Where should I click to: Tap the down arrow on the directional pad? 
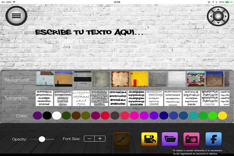click(218, 23)
